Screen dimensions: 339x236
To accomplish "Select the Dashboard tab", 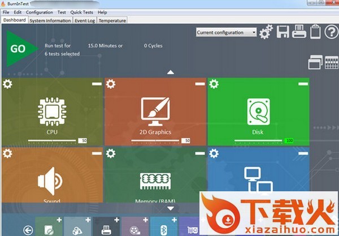I will [x=15, y=20].
